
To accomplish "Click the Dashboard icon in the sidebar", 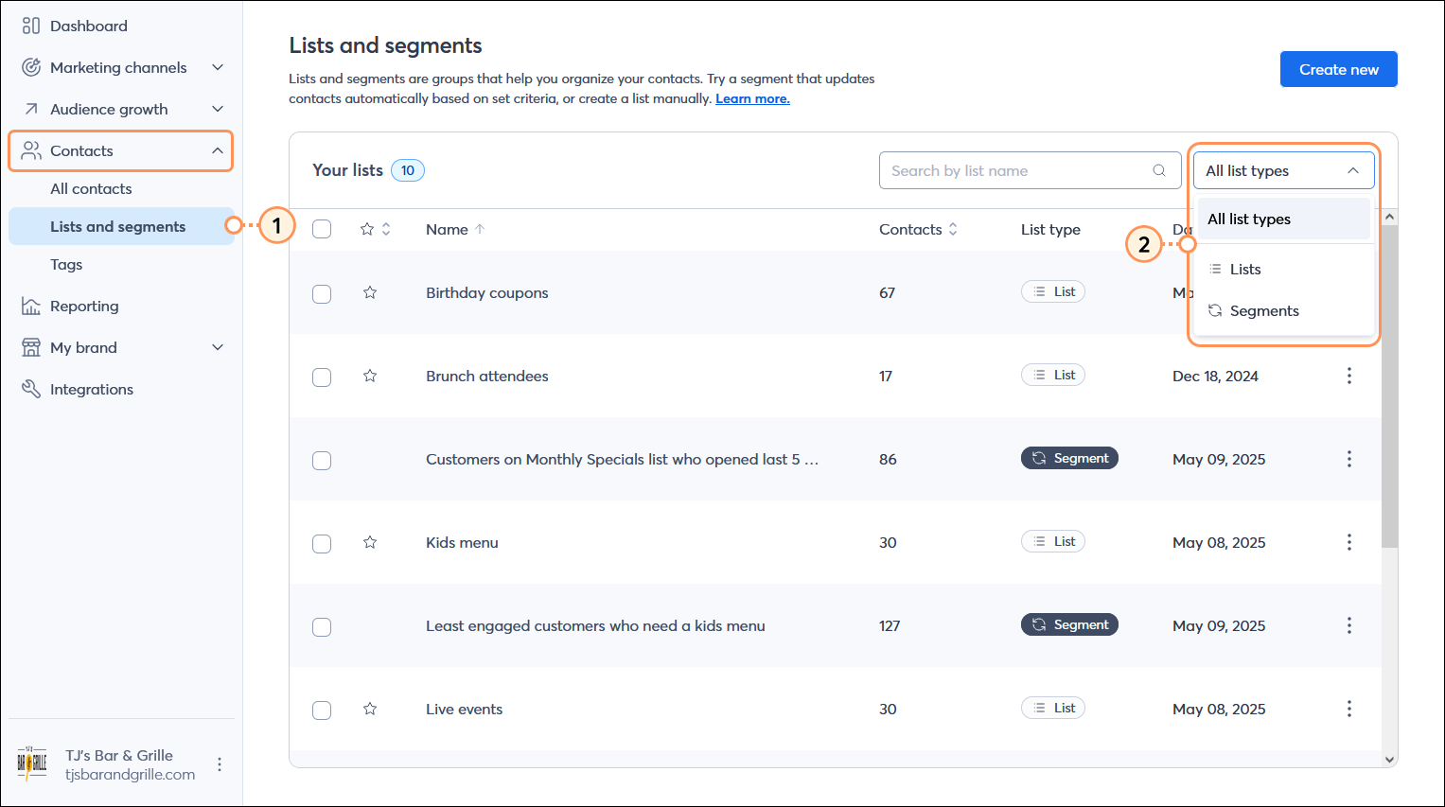I will tap(31, 26).
